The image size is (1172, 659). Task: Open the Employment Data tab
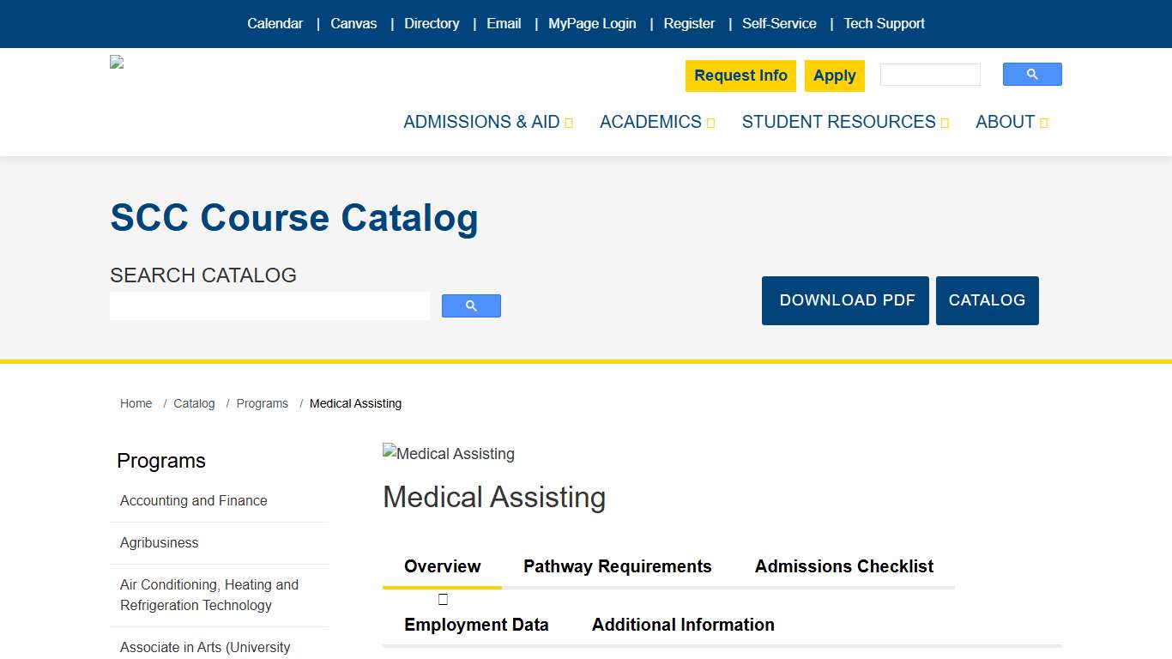click(x=476, y=625)
